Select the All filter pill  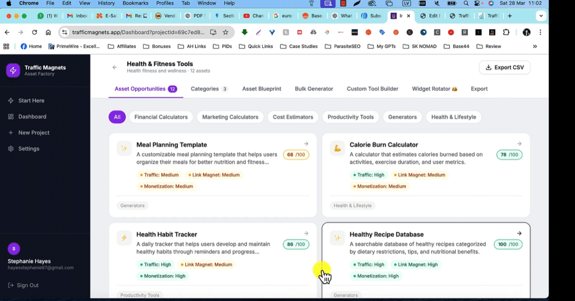117,117
